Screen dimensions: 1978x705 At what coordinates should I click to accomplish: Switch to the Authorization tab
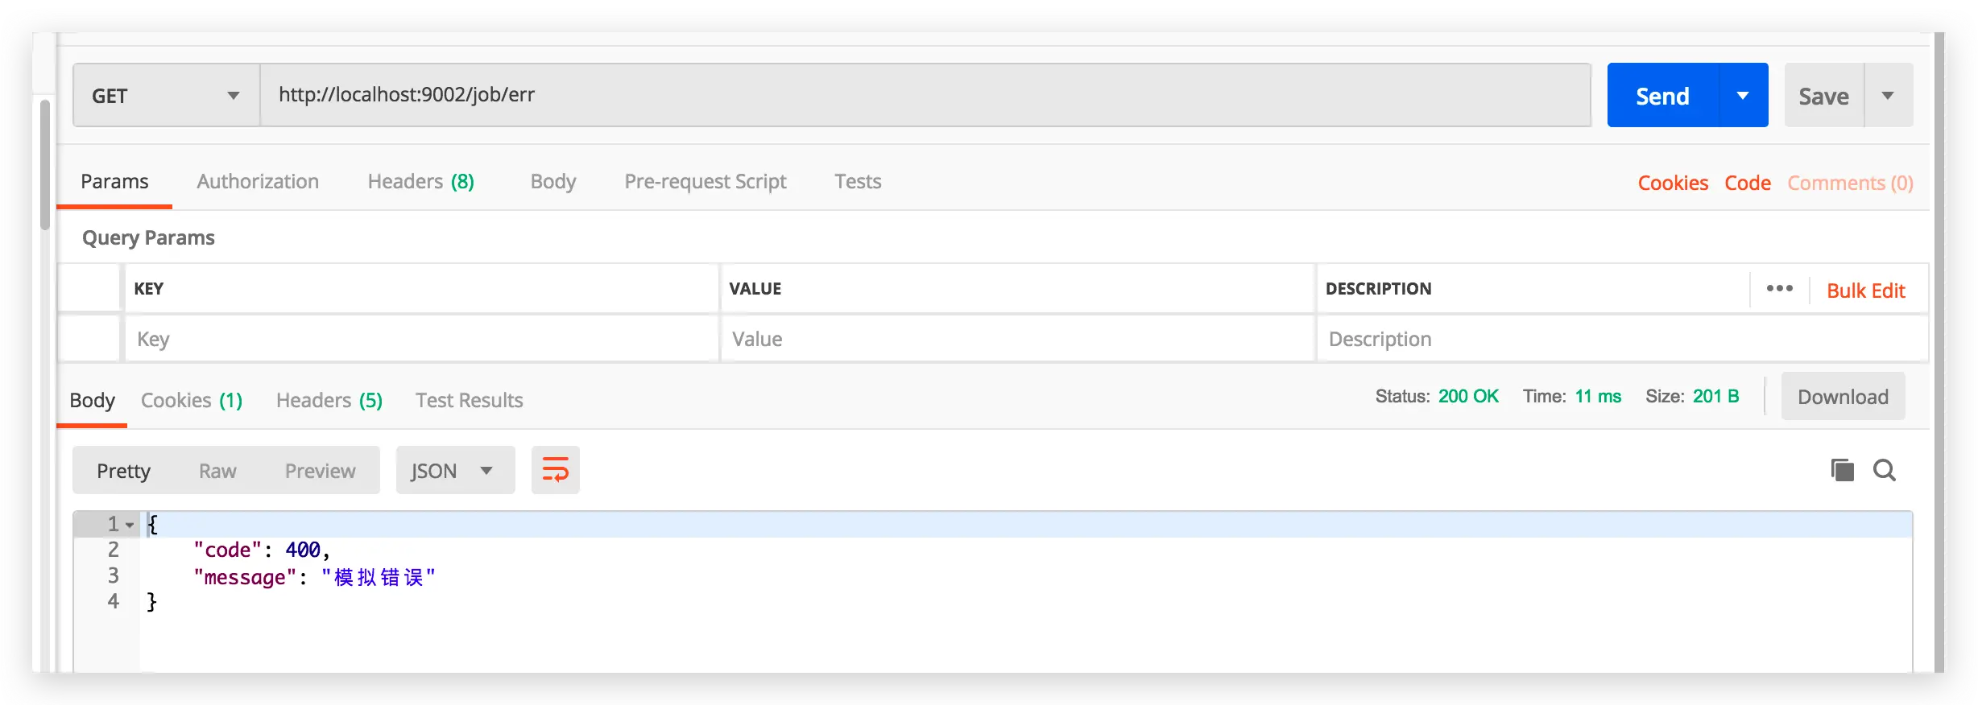[x=258, y=182]
